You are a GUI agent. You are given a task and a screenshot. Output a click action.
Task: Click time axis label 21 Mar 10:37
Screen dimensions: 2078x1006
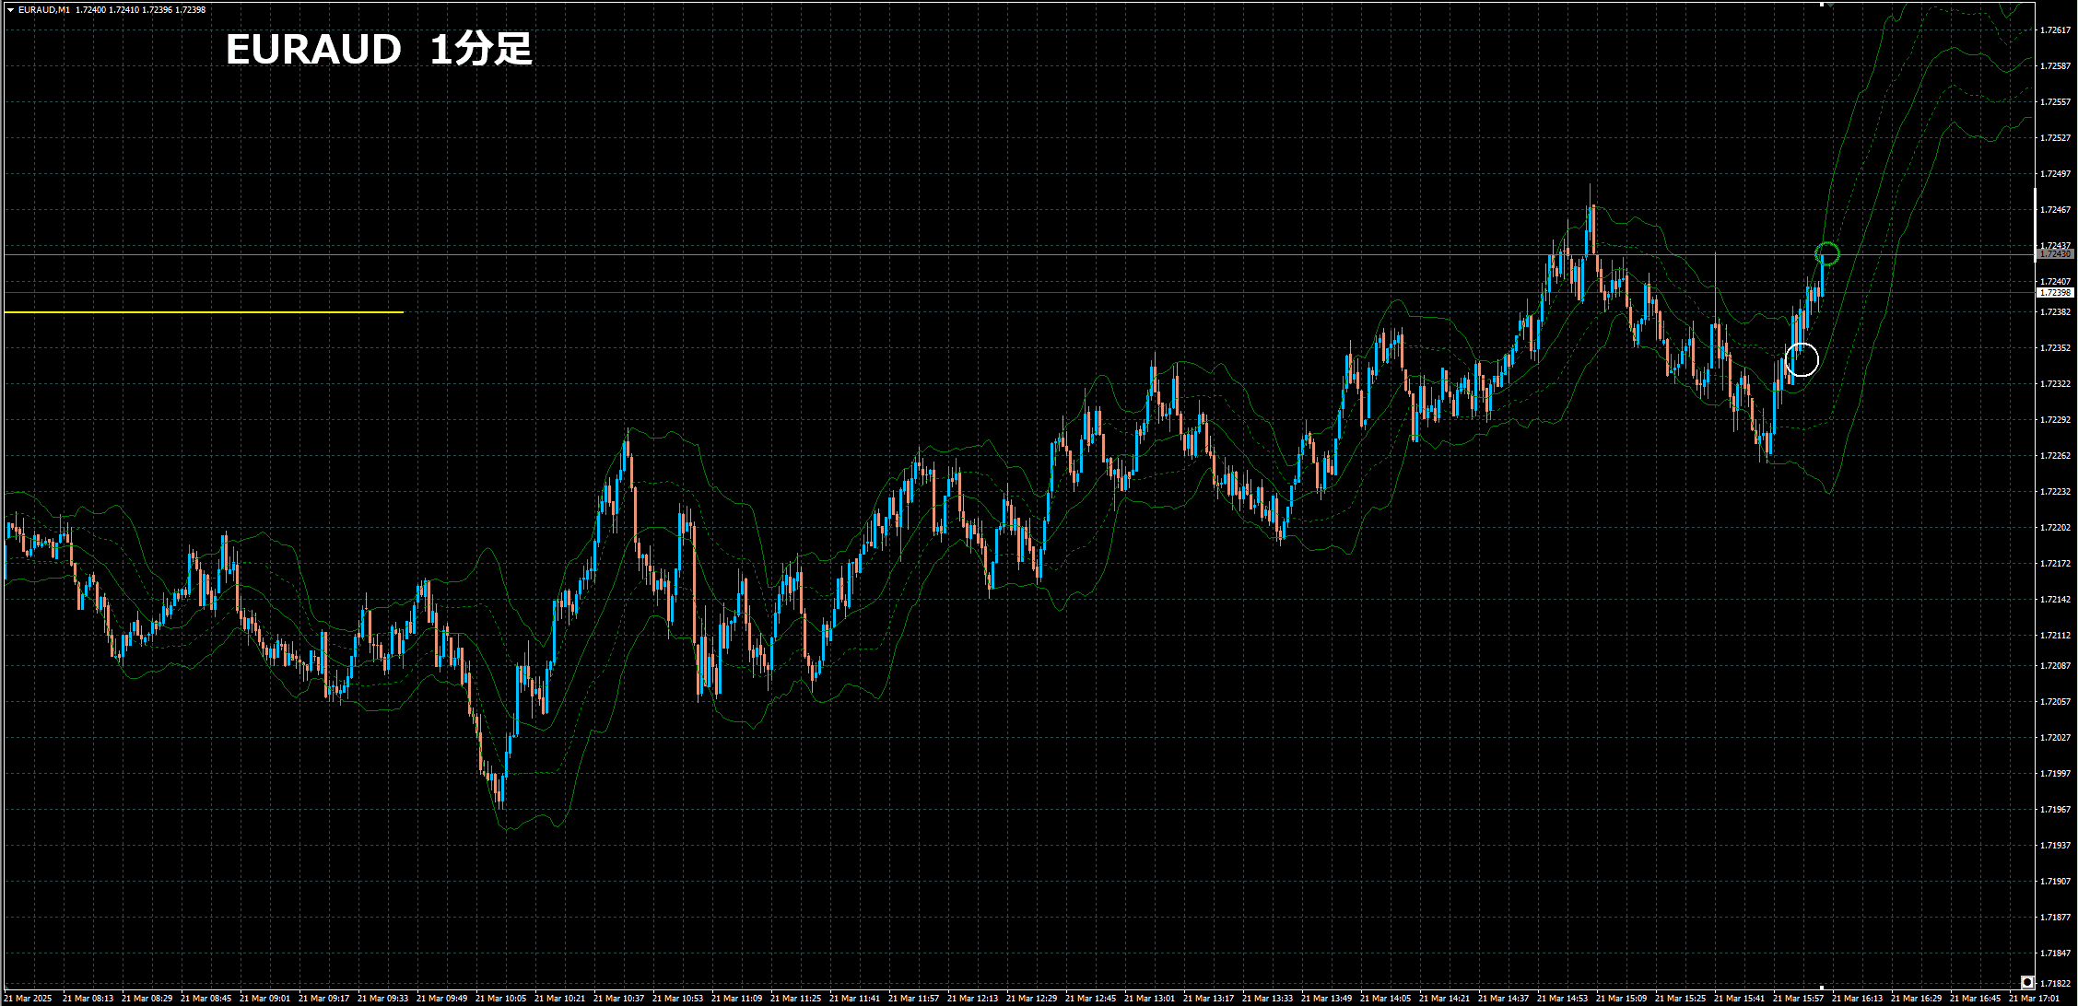[x=619, y=999]
